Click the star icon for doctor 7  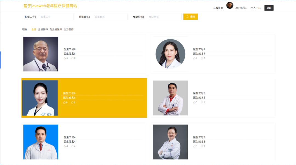coord(202,58)
